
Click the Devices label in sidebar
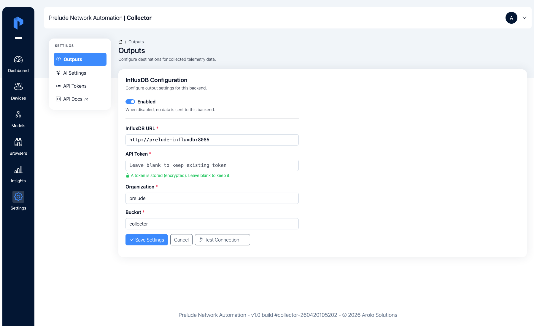[18, 98]
